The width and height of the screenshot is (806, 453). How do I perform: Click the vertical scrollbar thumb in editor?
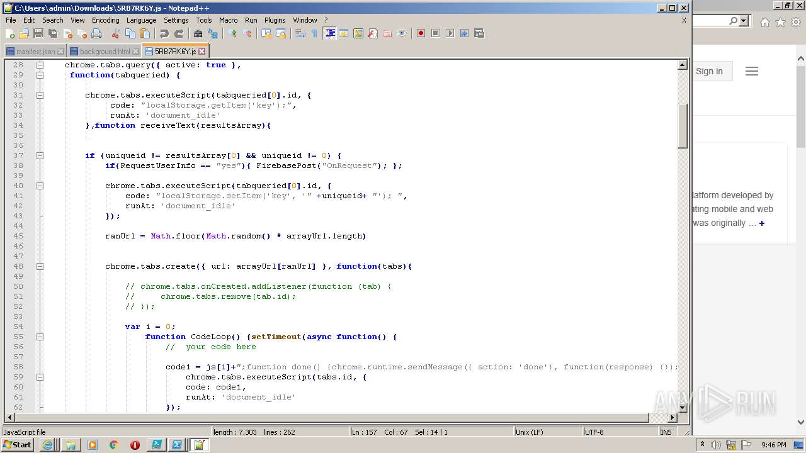(683, 126)
